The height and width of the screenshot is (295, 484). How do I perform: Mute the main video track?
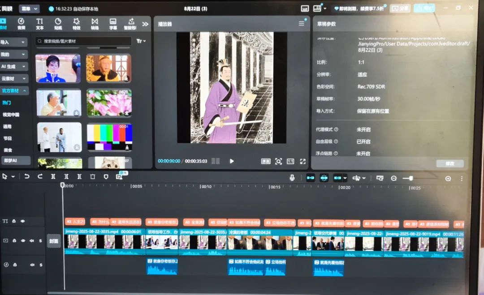[32, 241]
